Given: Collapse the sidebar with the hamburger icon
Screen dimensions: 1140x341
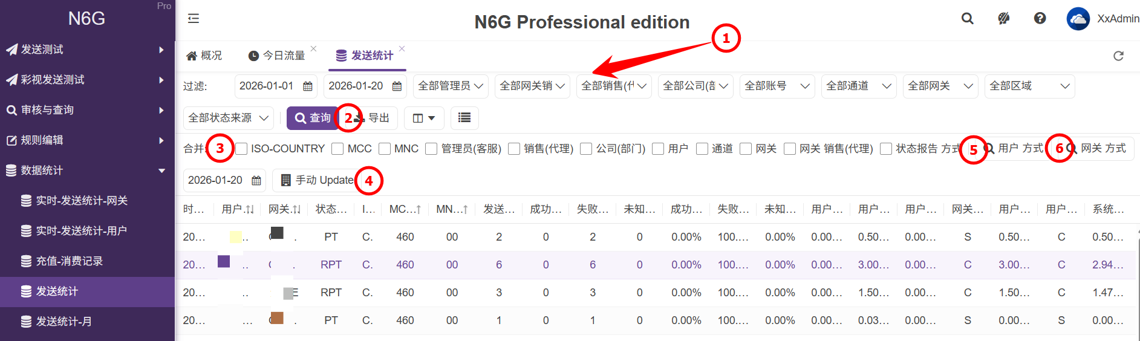Looking at the screenshot, I should (x=194, y=19).
